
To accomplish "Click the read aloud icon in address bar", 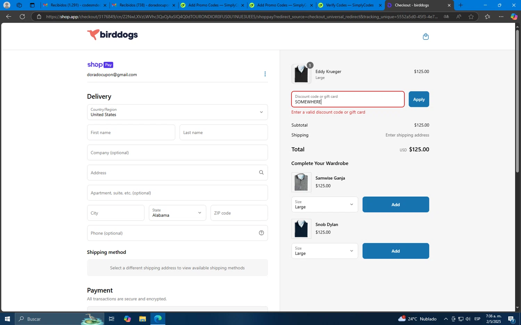I will tap(459, 17).
